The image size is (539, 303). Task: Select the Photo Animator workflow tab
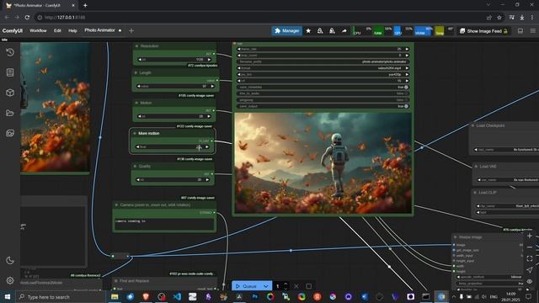point(99,30)
